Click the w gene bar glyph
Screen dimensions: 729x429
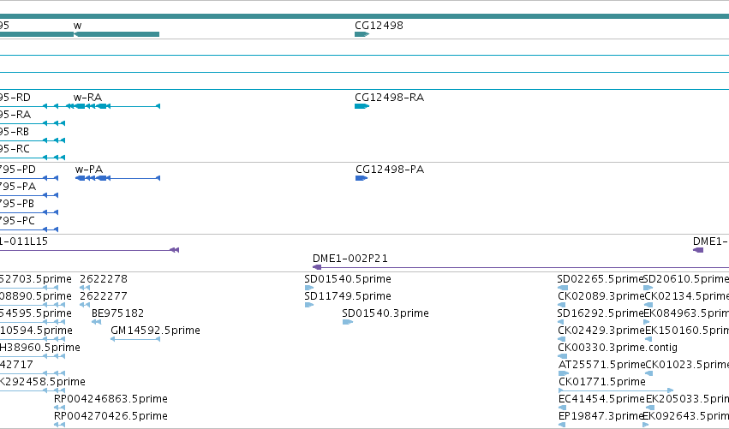tap(117, 34)
